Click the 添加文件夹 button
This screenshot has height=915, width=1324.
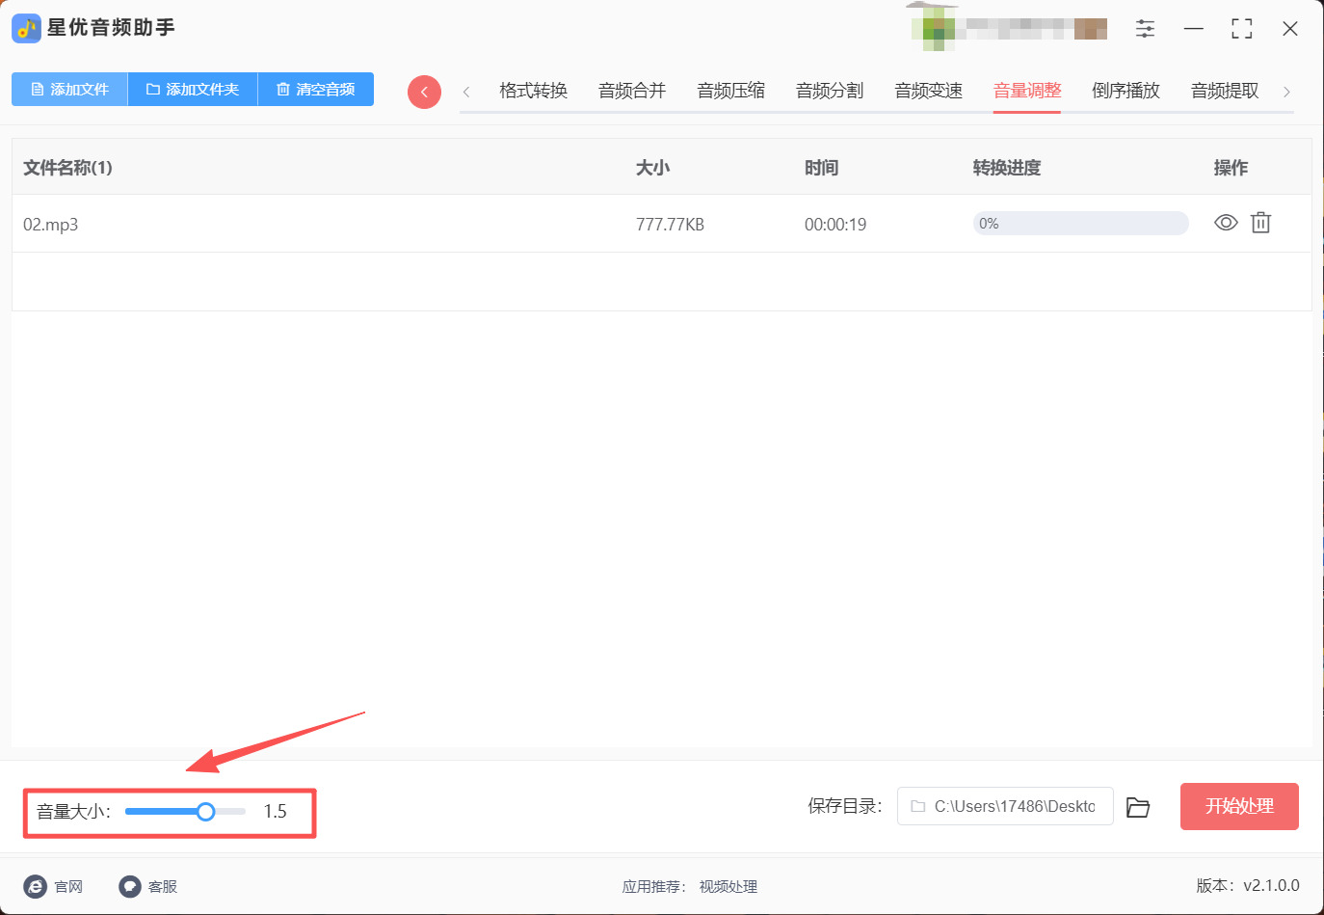click(x=193, y=89)
